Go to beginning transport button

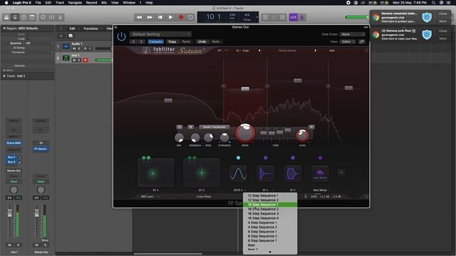[160, 17]
